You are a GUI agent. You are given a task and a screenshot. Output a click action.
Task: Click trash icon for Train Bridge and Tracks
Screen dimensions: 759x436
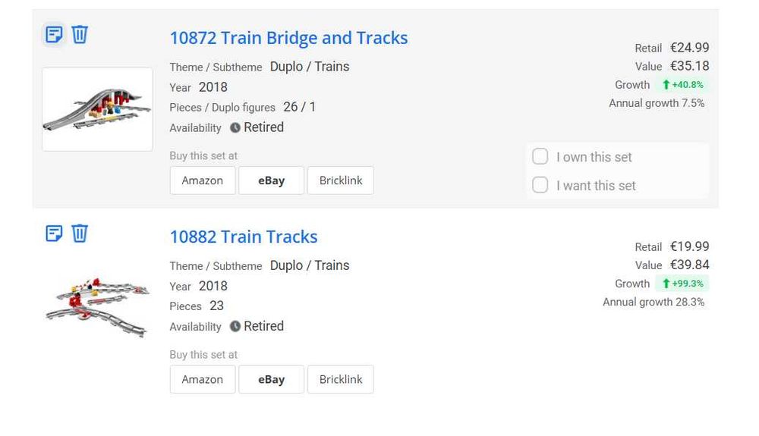(x=80, y=34)
